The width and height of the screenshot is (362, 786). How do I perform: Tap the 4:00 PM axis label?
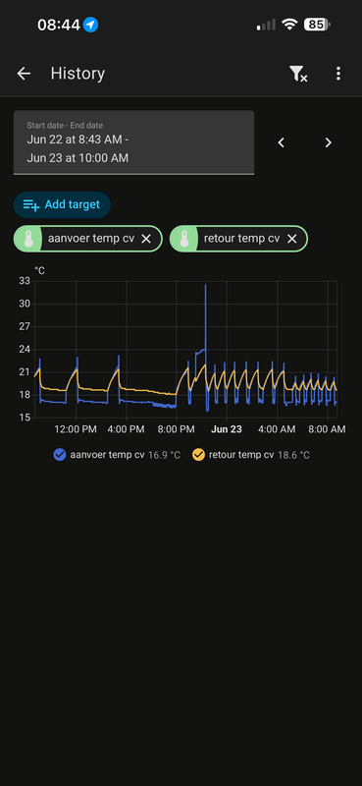(127, 429)
